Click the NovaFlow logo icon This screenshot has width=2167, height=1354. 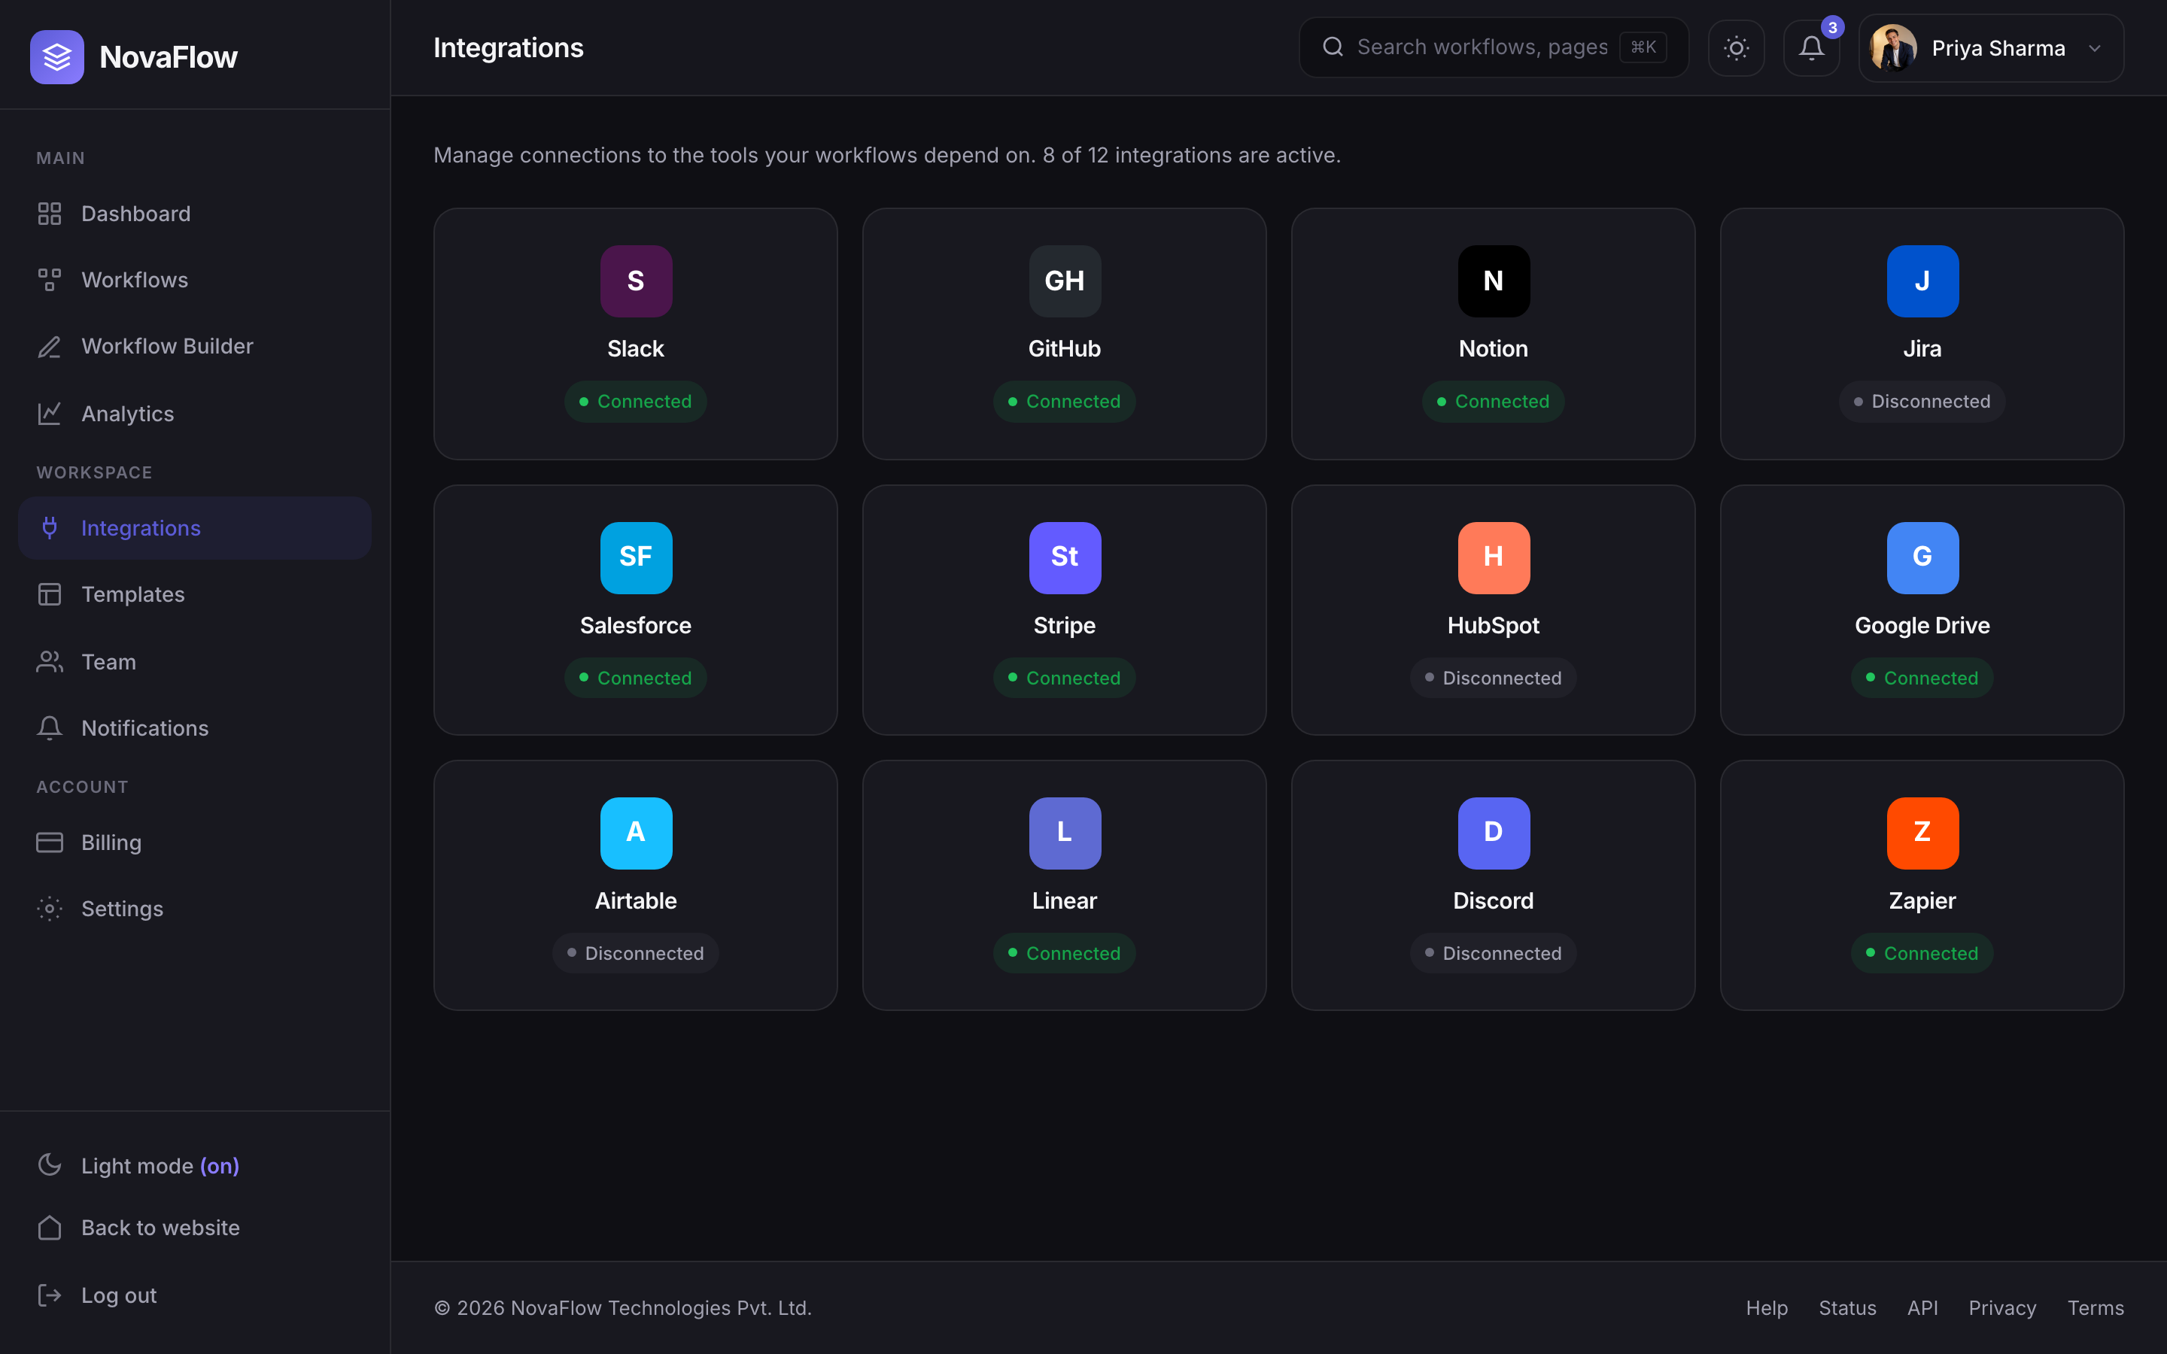[56, 56]
